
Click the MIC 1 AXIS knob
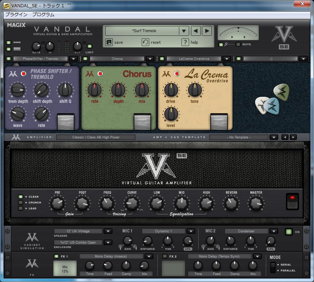pyautogui.click(x=127, y=241)
